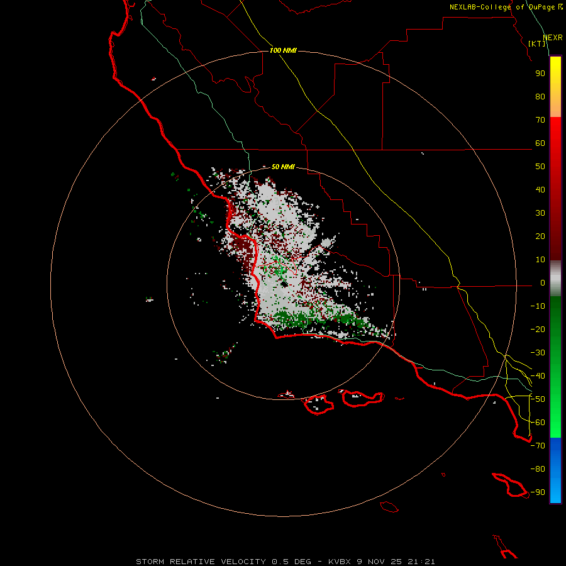The image size is (566, 566).
Task: Click the 30 value on velocity scale
Action: pos(540,213)
